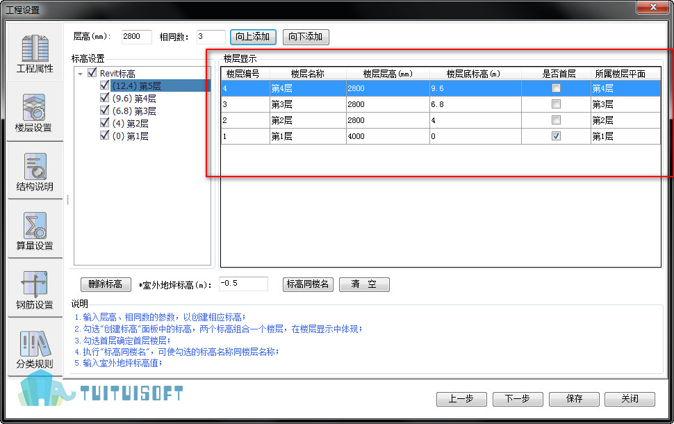674x424 pixels.
Task: Click the 向上添加 button
Action: click(254, 37)
